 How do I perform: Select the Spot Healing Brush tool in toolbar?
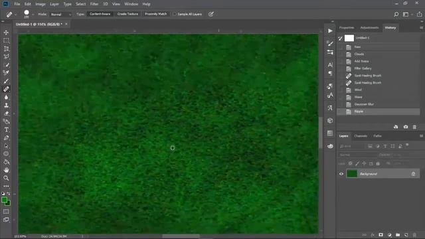point(6,89)
